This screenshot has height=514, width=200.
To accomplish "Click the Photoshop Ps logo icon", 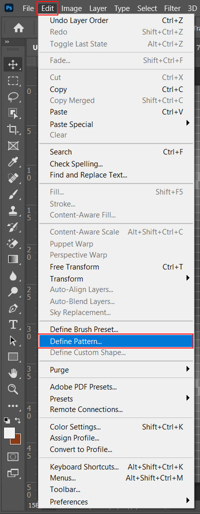I will click(9, 8).
